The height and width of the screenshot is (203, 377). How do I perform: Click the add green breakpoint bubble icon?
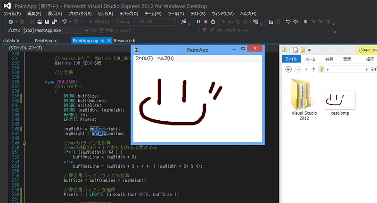point(288,22)
